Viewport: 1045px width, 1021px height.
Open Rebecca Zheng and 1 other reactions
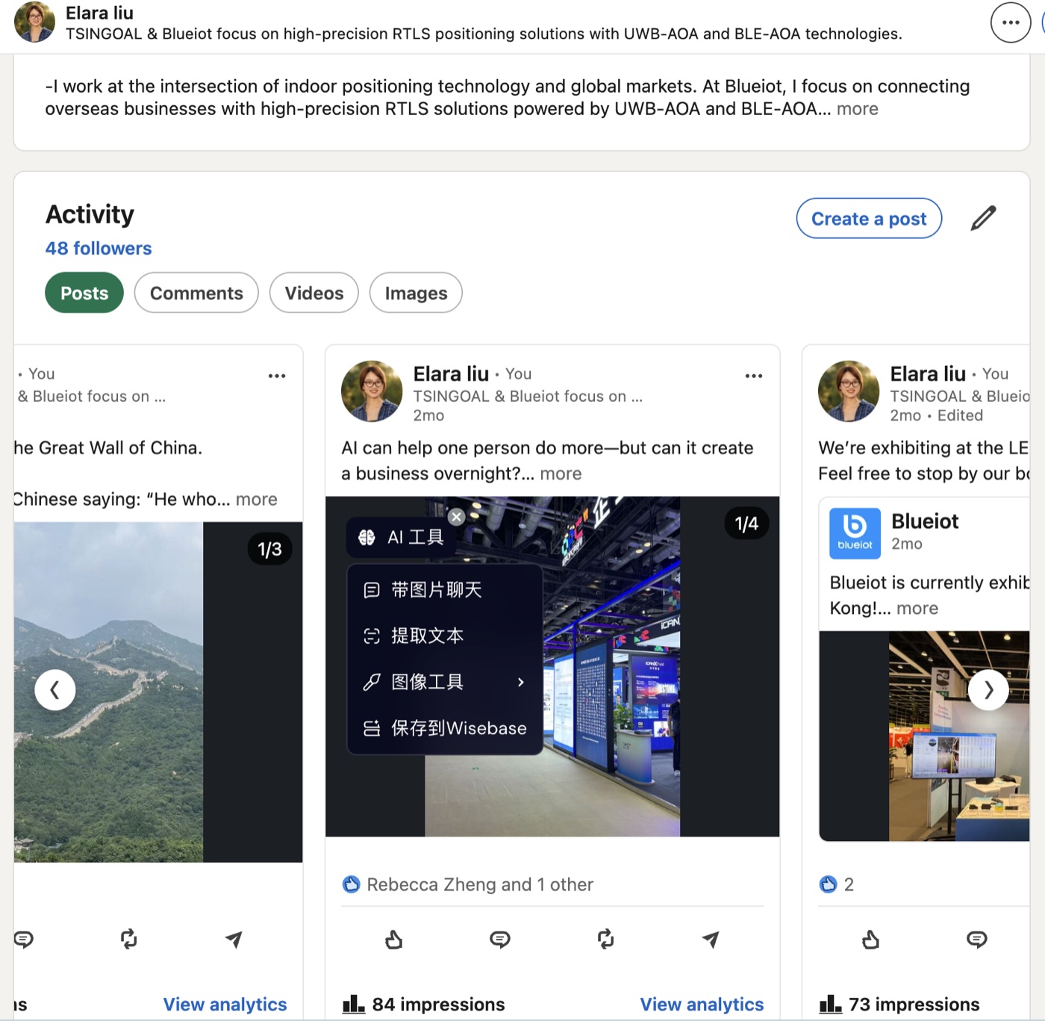[x=480, y=884]
